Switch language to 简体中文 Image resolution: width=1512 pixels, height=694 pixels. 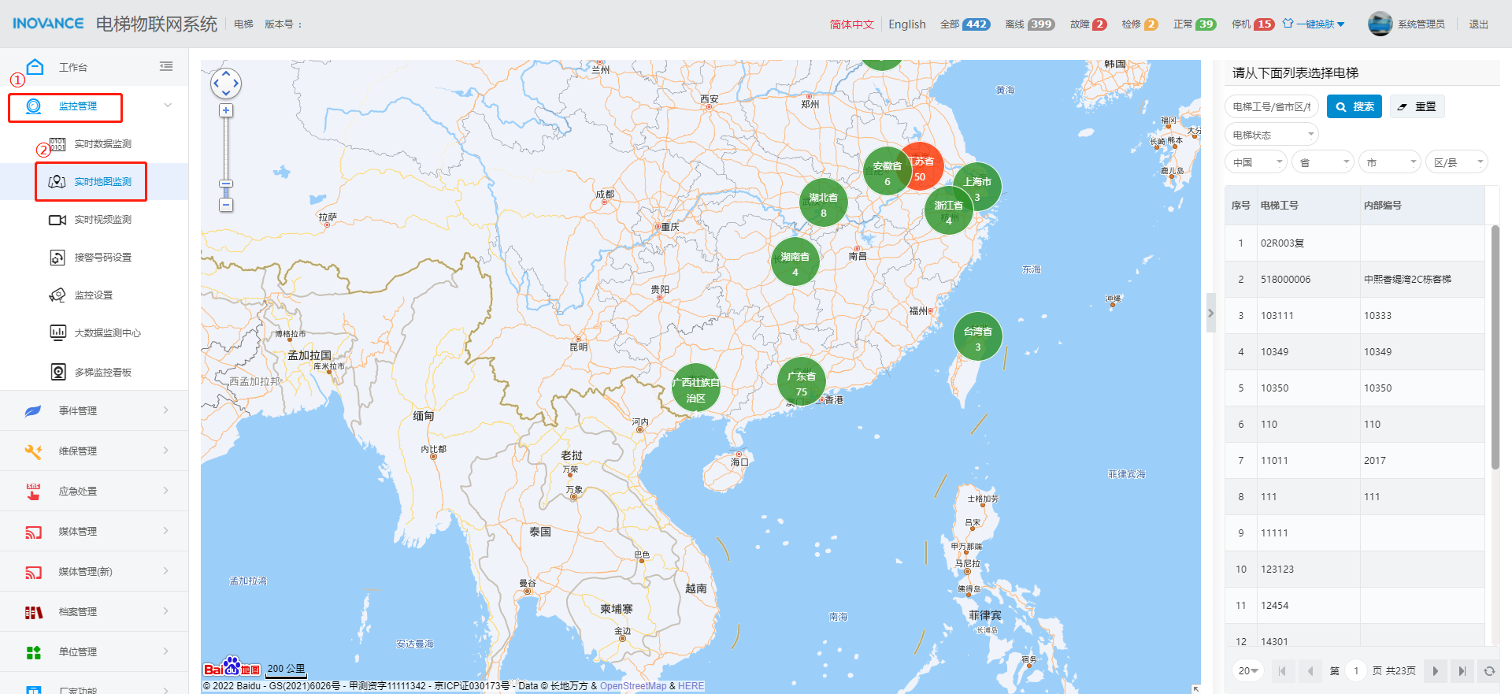[x=852, y=24]
